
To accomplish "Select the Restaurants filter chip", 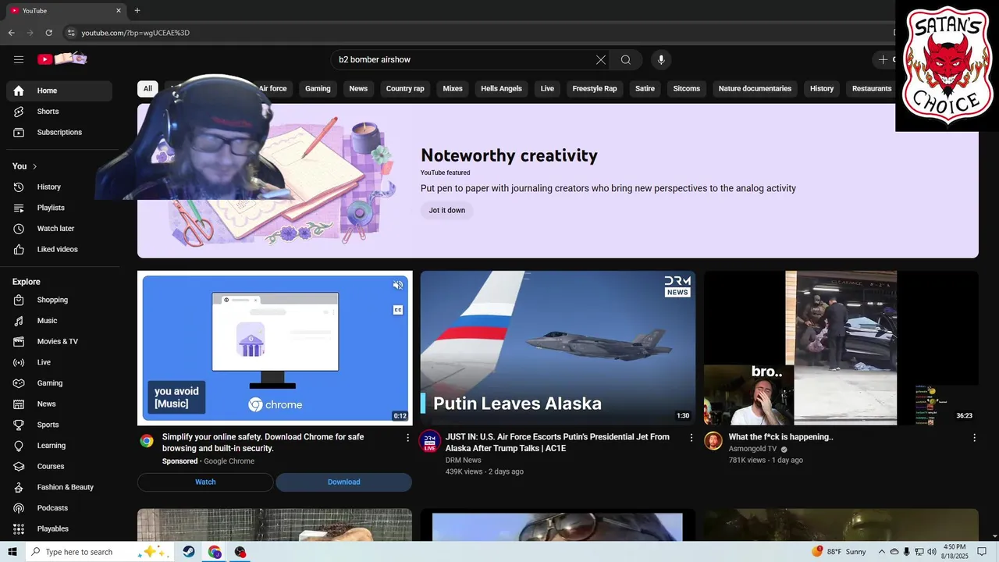I will (872, 89).
